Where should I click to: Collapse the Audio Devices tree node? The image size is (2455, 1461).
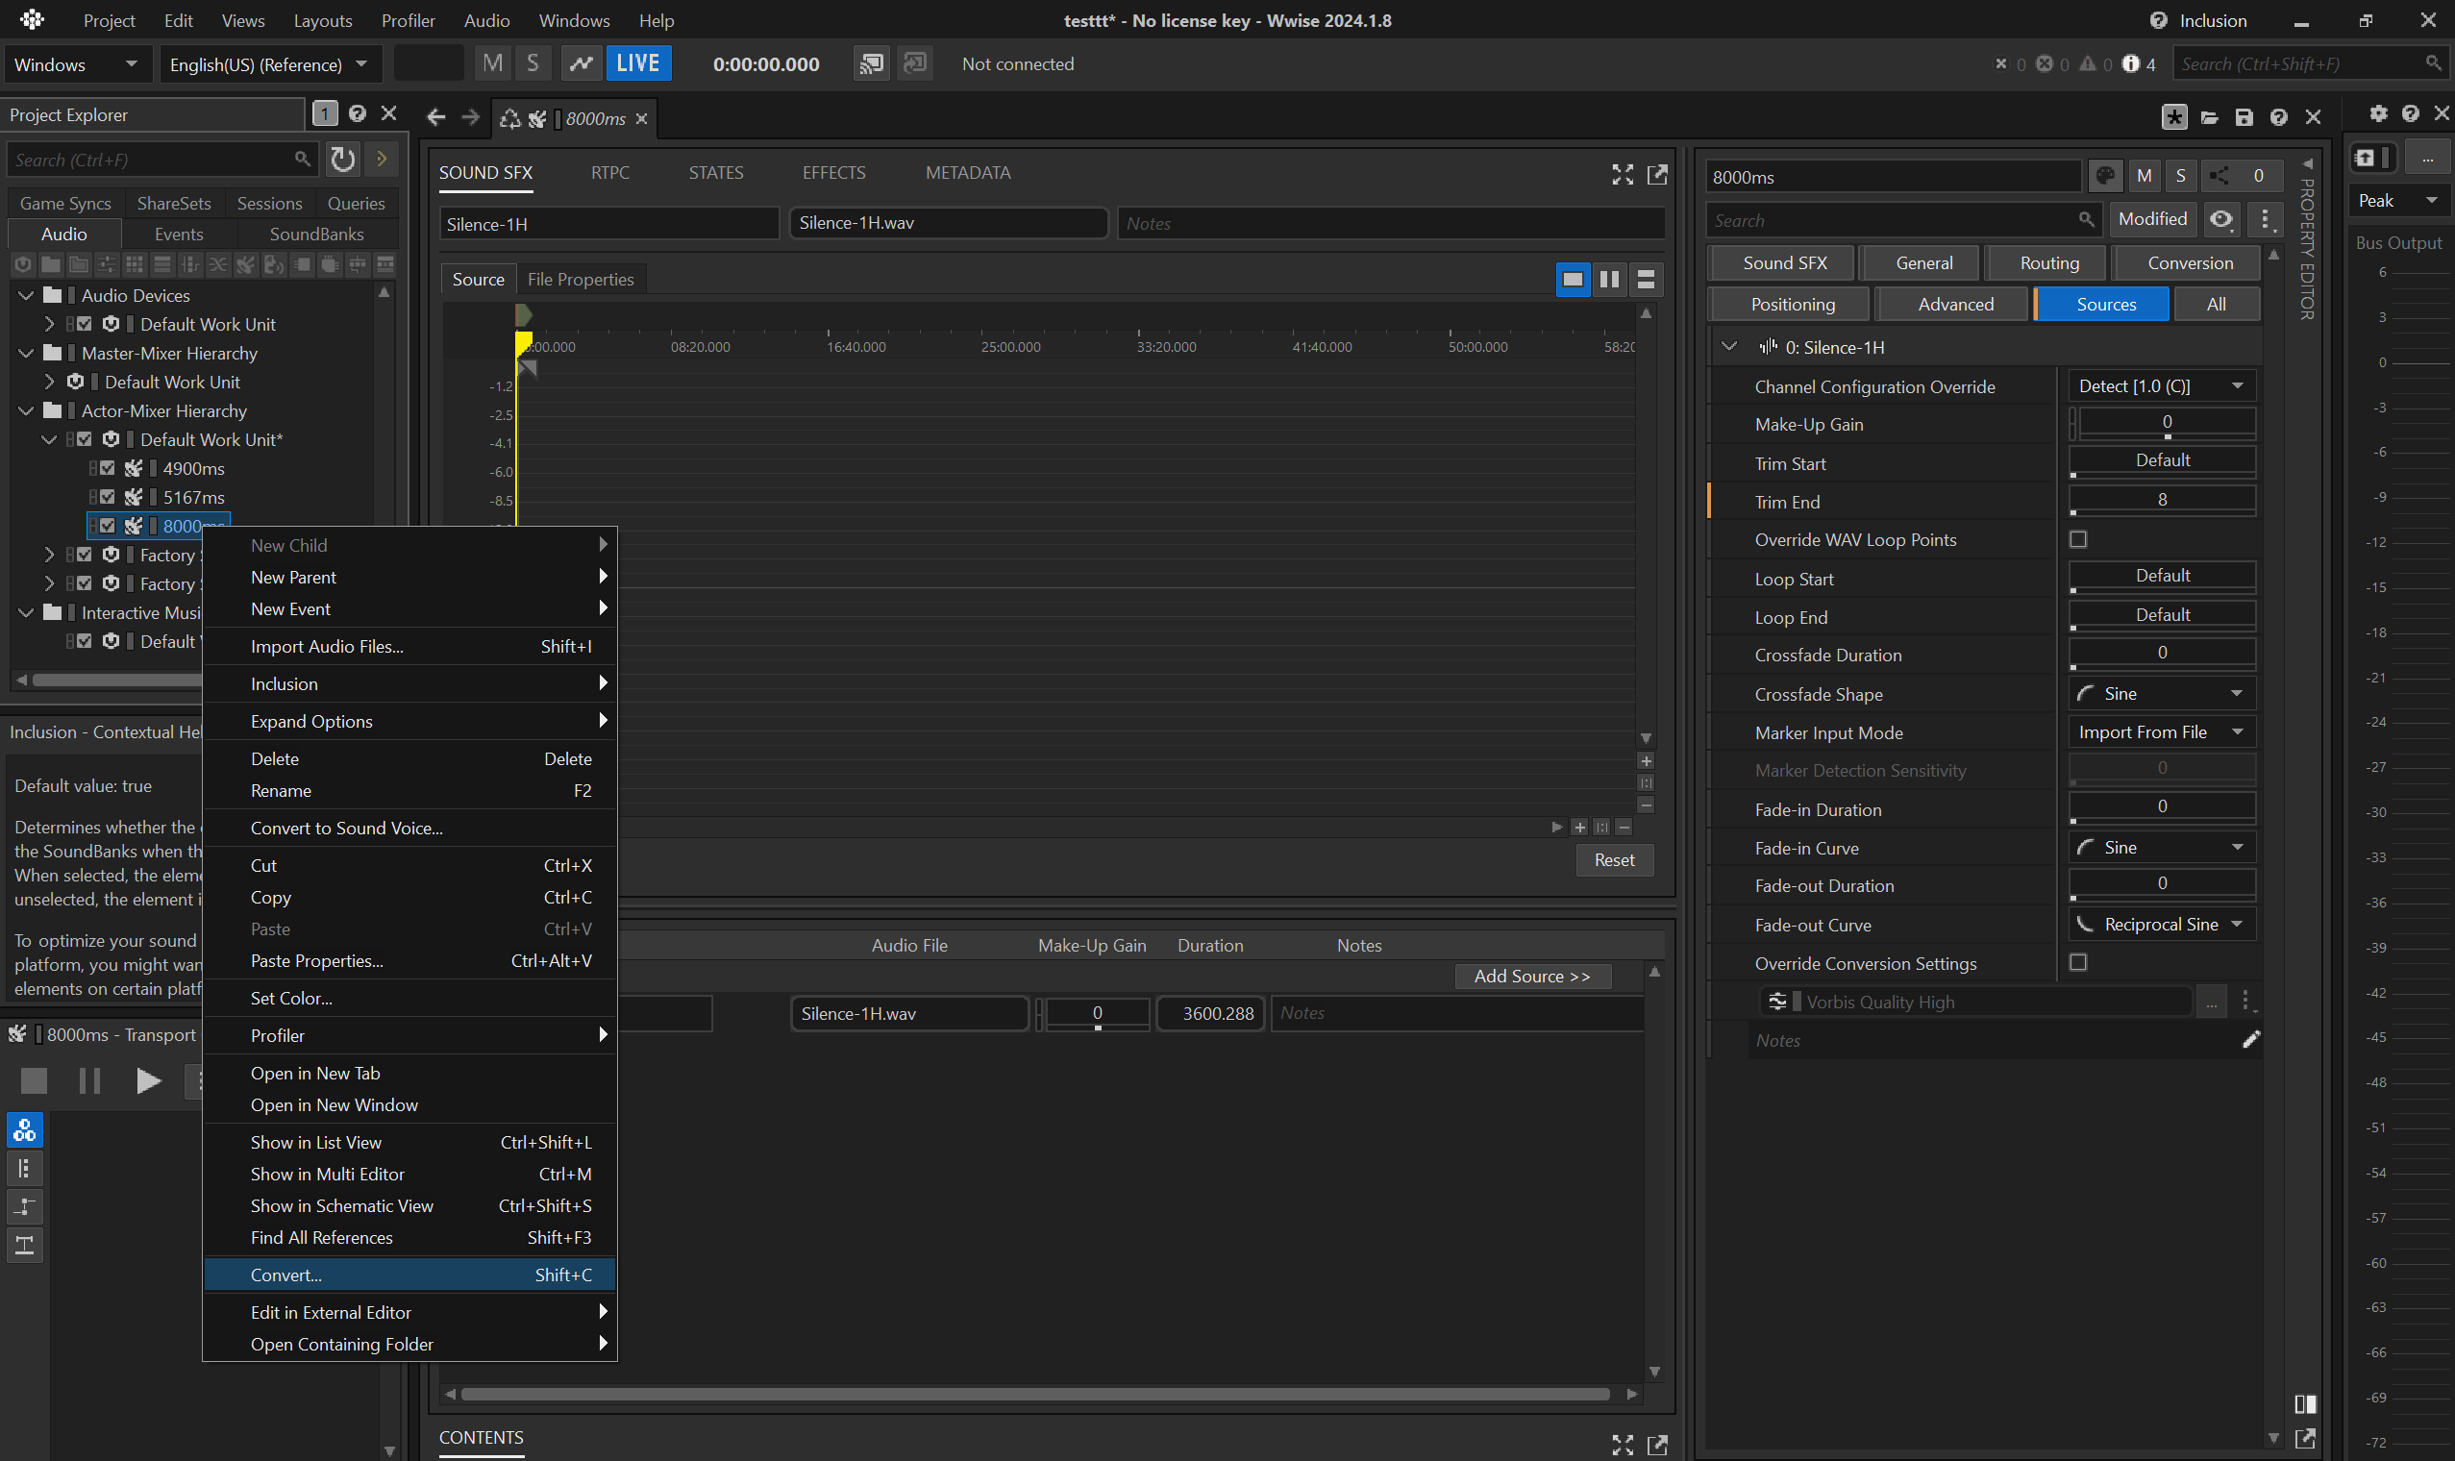tap(27, 295)
